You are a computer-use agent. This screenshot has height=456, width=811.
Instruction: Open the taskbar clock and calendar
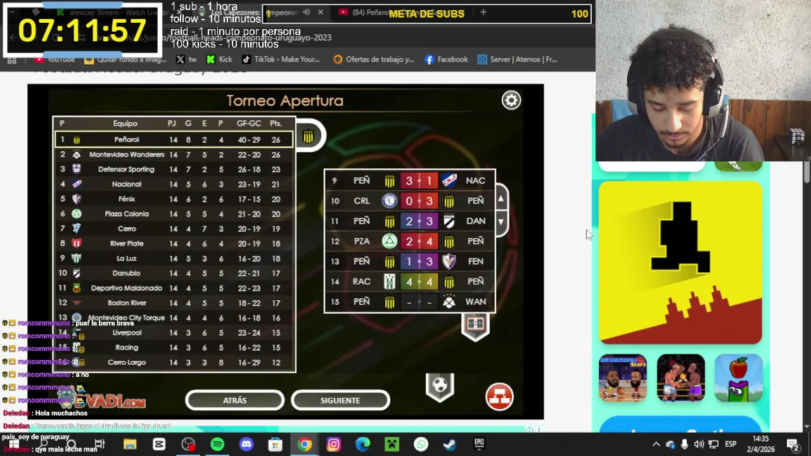click(x=760, y=444)
